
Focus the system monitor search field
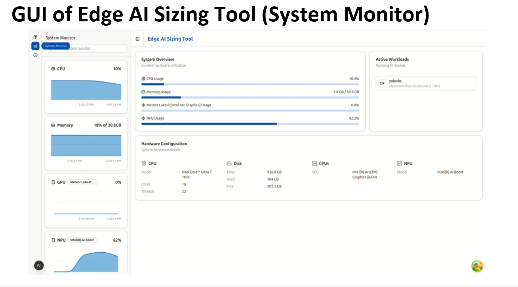(91, 49)
